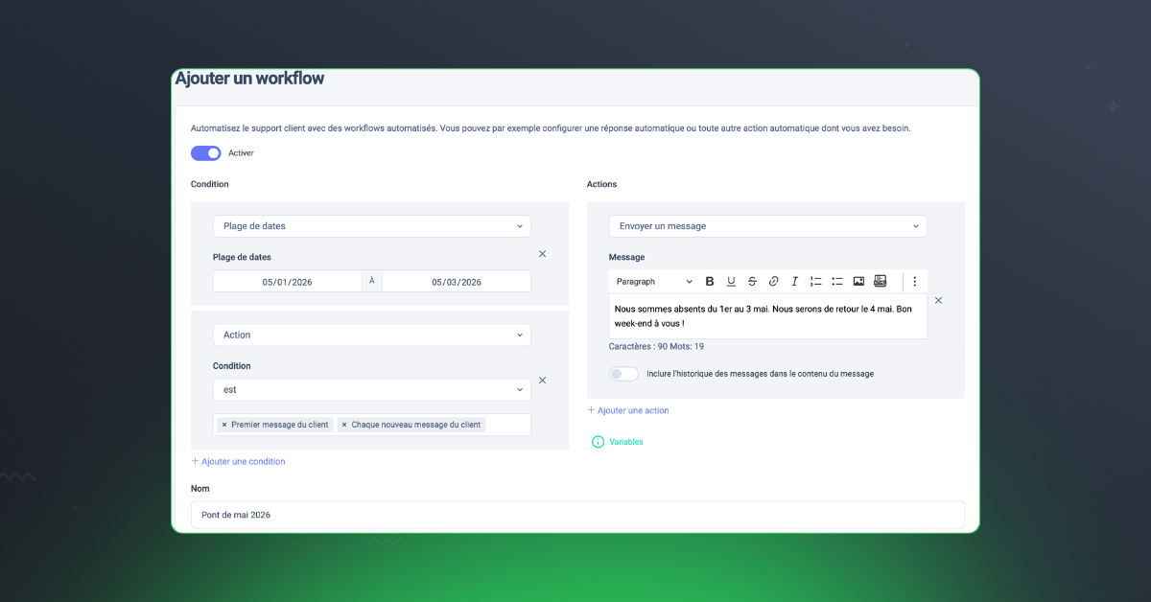Image resolution: width=1151 pixels, height=602 pixels.
Task: Open the 'Plage de dates' condition dropdown
Action: 372,226
